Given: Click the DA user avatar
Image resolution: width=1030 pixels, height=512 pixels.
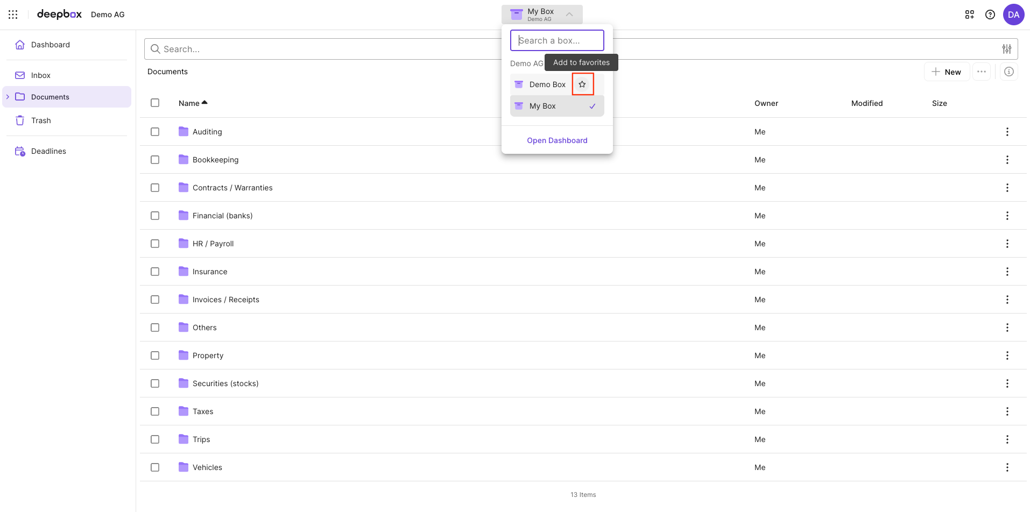Looking at the screenshot, I should pos(1013,15).
